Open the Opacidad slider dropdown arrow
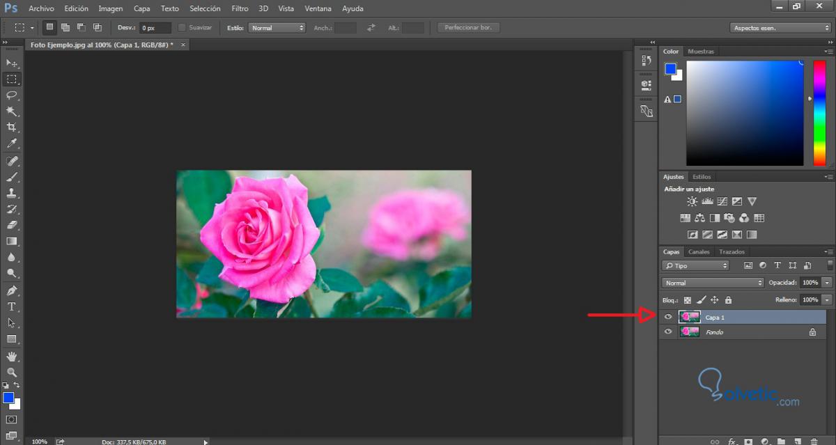This screenshot has width=836, height=445. tap(827, 283)
